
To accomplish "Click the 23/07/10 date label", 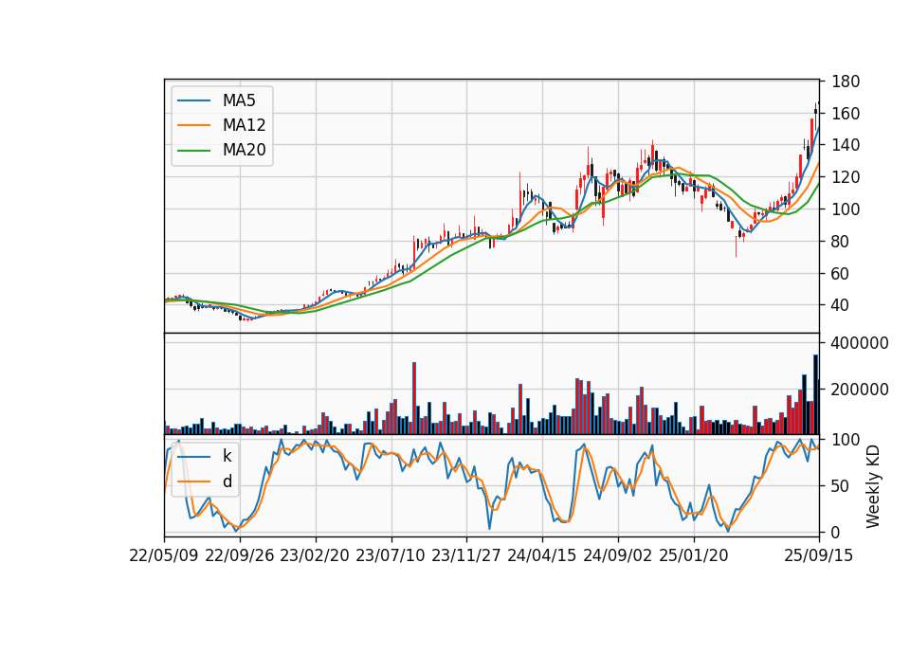I will (391, 555).
